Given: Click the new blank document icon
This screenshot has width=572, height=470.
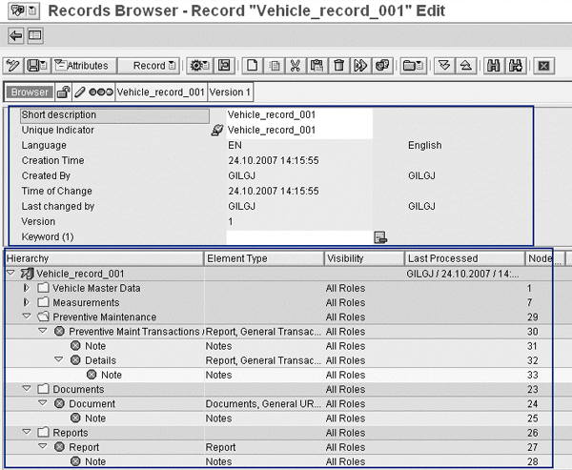Looking at the screenshot, I should click(x=253, y=66).
